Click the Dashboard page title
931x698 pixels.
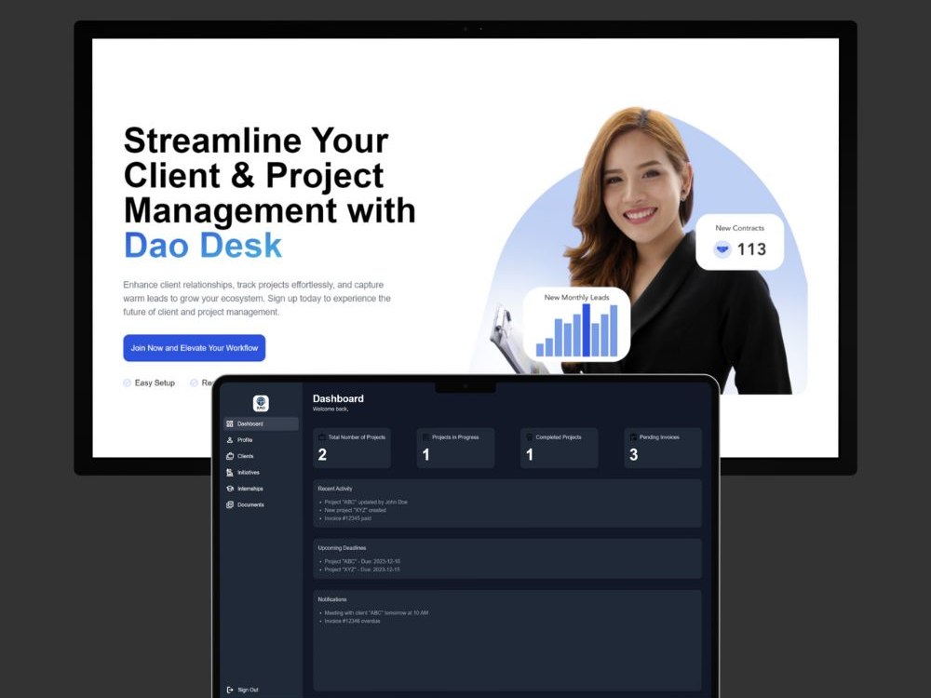[x=338, y=399]
